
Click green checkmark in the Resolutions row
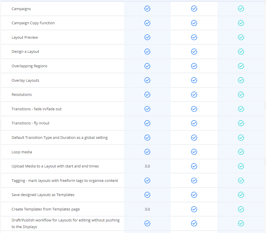click(241, 94)
